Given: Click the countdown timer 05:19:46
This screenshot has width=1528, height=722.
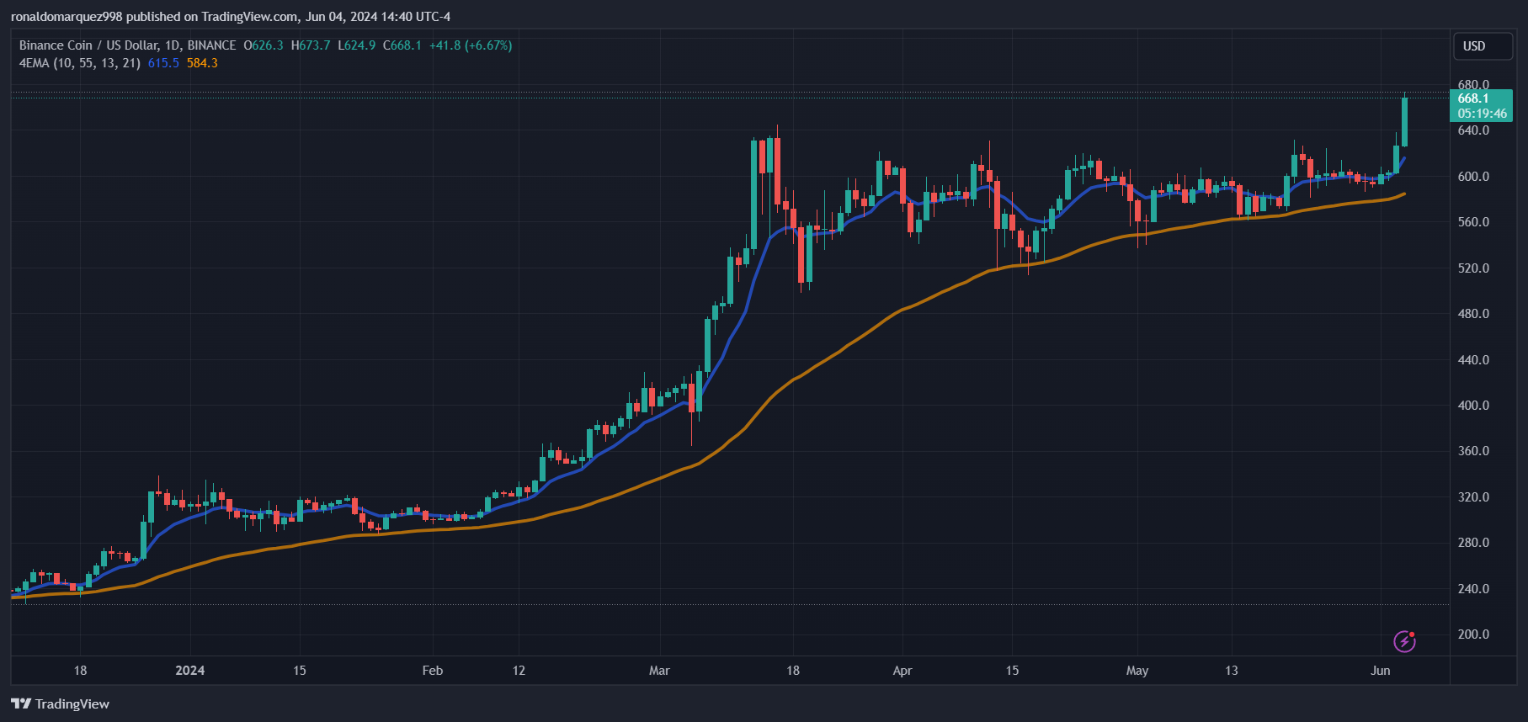Looking at the screenshot, I should [x=1482, y=114].
